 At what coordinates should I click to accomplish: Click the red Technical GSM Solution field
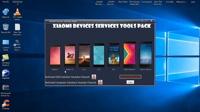point(130,77)
